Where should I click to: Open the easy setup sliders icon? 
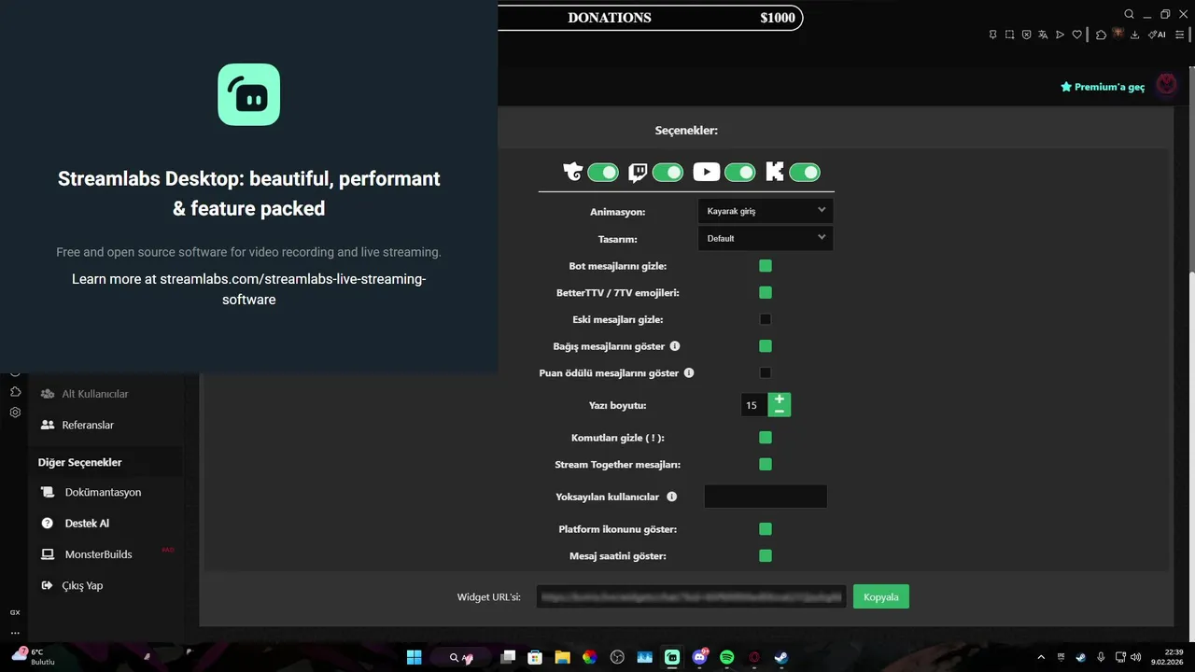click(1180, 35)
